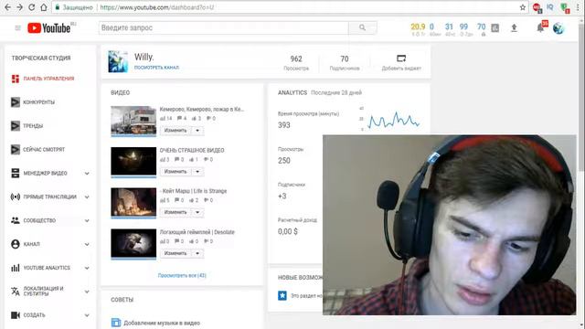Expand the Создать section
The height and width of the screenshot is (329, 585).
(87, 315)
